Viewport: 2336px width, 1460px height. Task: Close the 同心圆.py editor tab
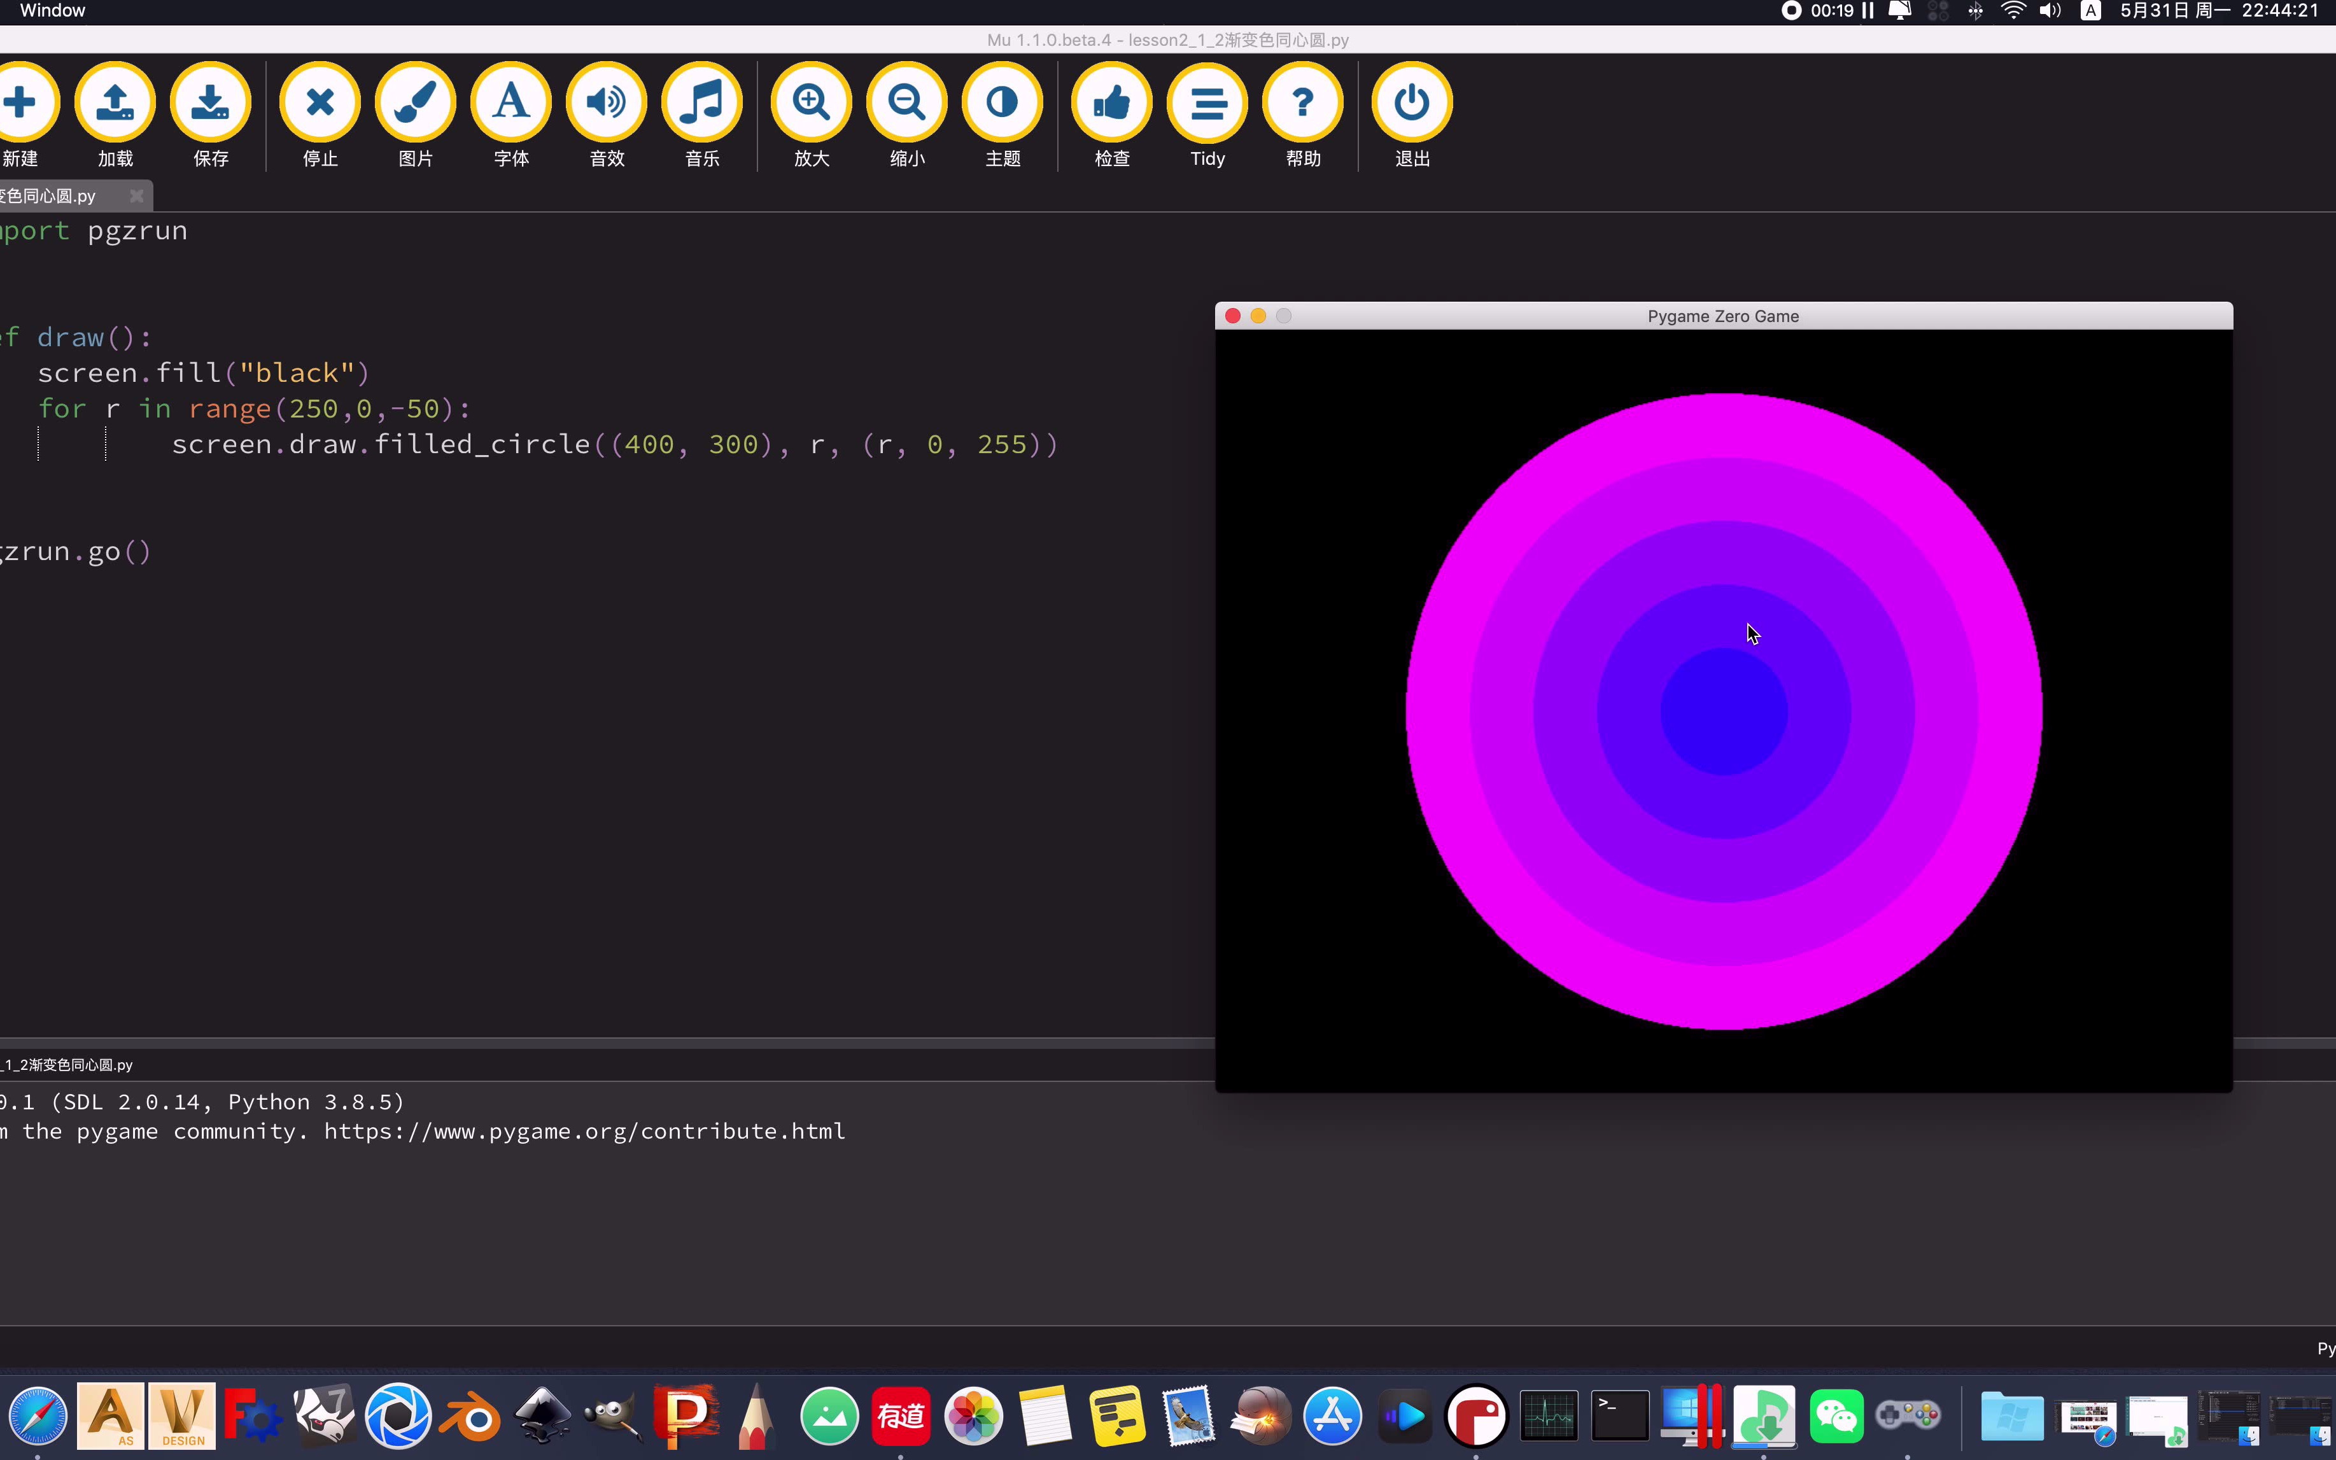point(137,196)
